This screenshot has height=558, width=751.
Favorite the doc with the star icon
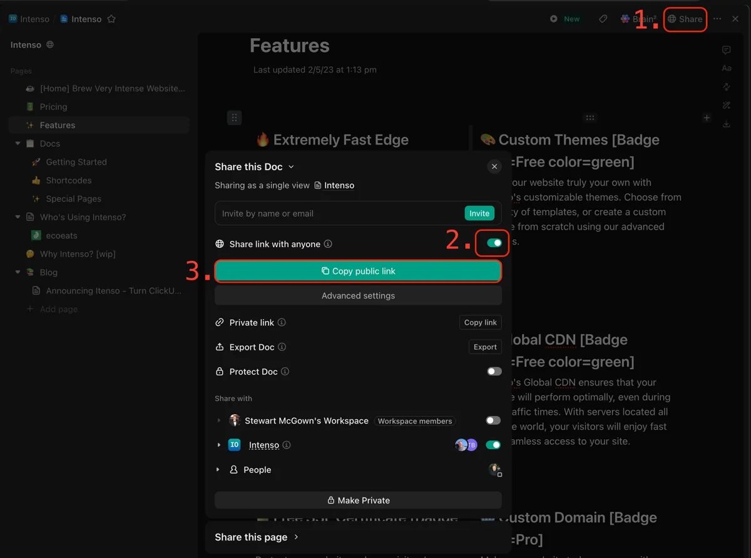point(111,19)
